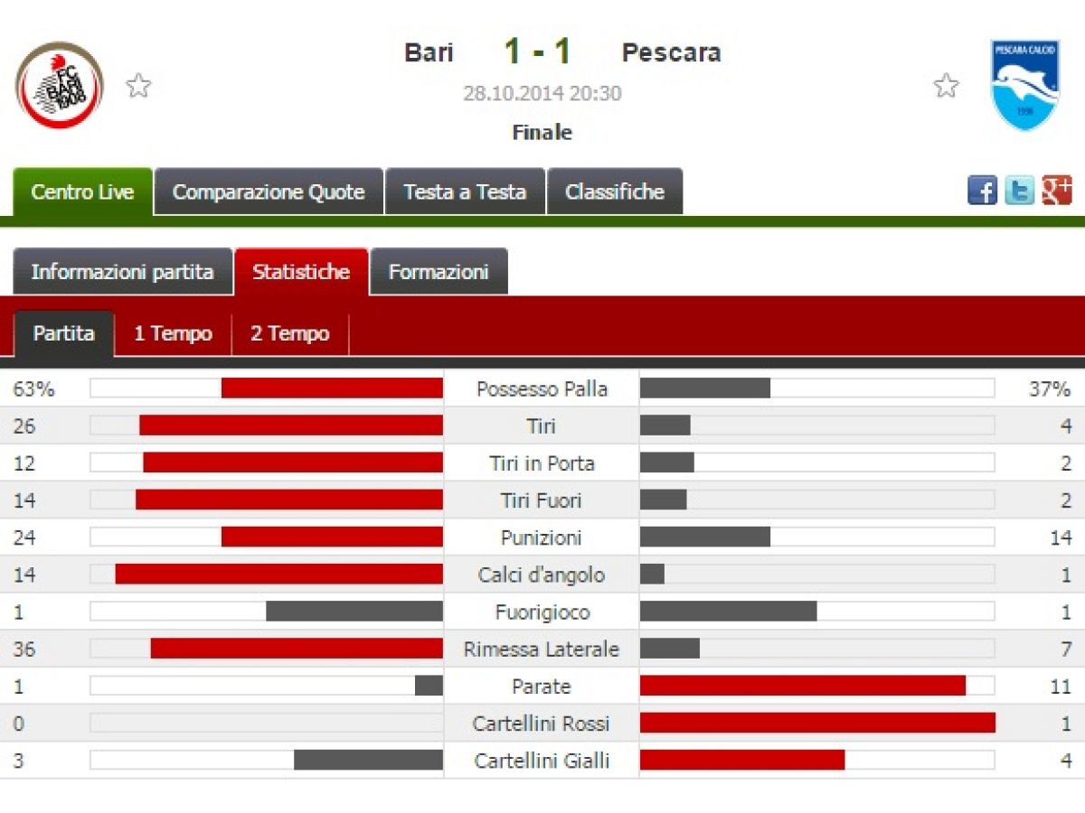Click the Bari team name

tap(429, 52)
